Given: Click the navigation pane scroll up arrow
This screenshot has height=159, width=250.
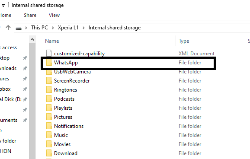Looking at the screenshot, I should (x=32, y=39).
